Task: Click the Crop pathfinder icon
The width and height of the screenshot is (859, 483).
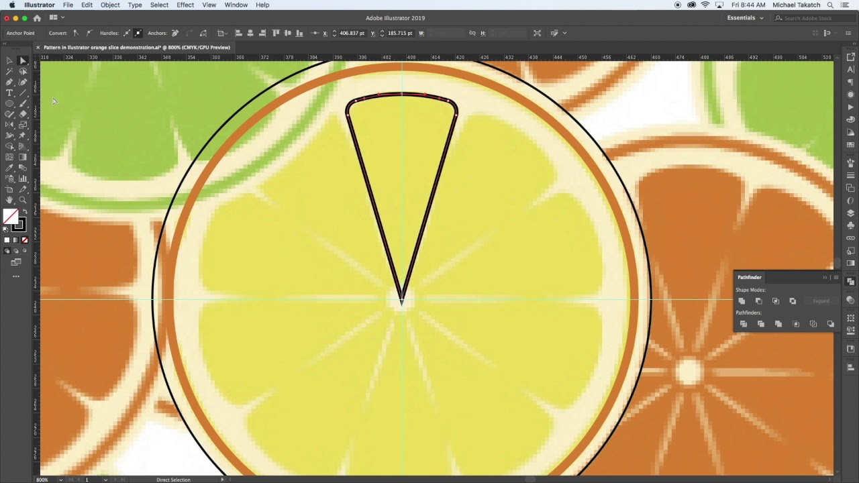Action: tap(796, 324)
